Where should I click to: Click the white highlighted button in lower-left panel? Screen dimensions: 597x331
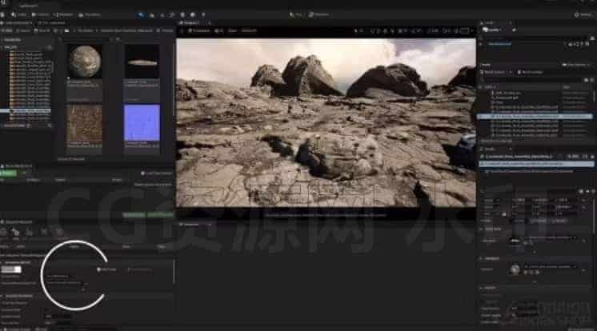[x=11, y=269]
